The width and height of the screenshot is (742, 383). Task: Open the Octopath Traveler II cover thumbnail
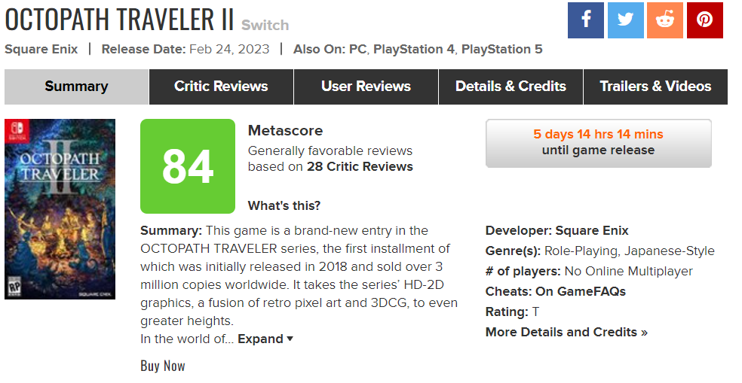pos(60,208)
